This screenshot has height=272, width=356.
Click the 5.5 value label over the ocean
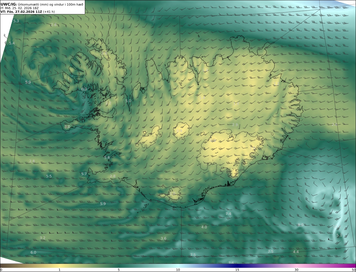[x=49, y=176]
